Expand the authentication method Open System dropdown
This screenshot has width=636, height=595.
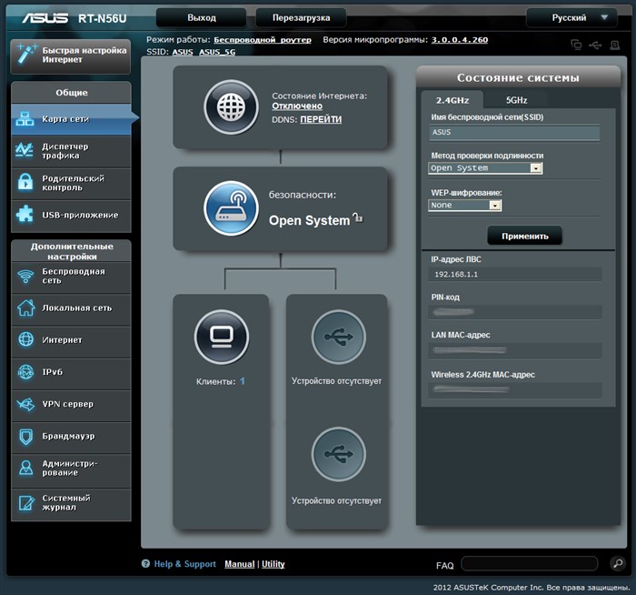point(485,168)
